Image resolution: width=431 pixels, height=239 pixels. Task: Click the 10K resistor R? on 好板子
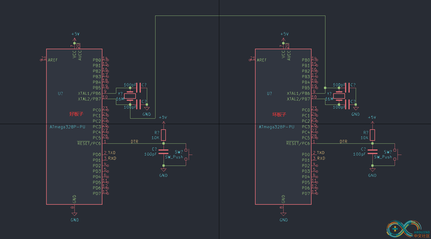pyautogui.click(x=163, y=135)
